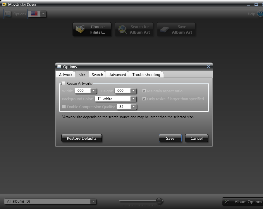Click the Options toolbar button icon
This screenshot has height=209, width=263.
[8, 14]
